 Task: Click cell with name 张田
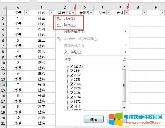(42, 95)
